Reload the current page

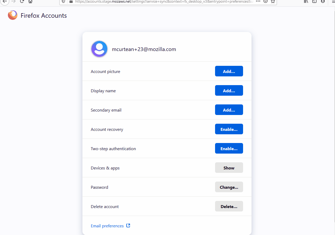click(x=22, y=1)
